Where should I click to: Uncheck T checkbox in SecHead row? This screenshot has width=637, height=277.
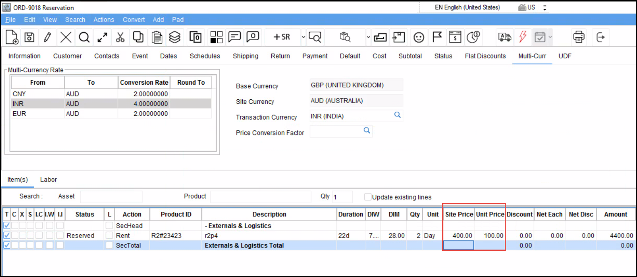click(7, 226)
